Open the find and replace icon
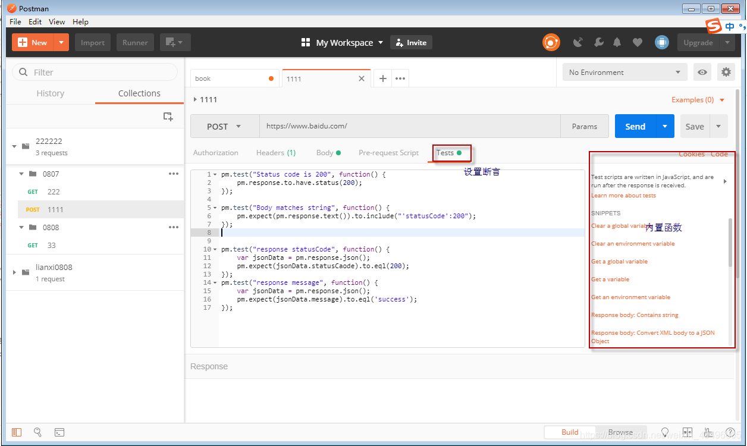 point(37,432)
